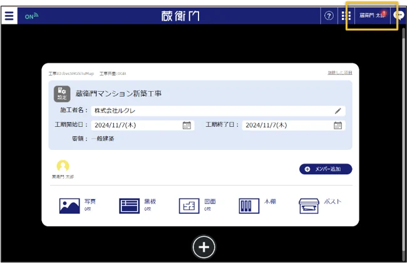The image size is (407, 263).
Task: Edit the 施工者名 with the pencil icon
Action: [x=338, y=111]
